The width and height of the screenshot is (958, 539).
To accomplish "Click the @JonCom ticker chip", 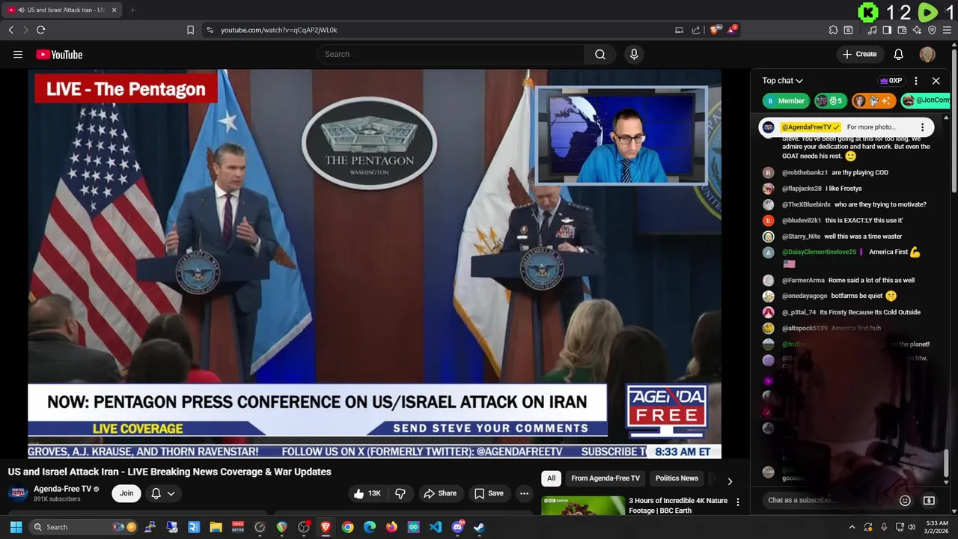I will 925,100.
